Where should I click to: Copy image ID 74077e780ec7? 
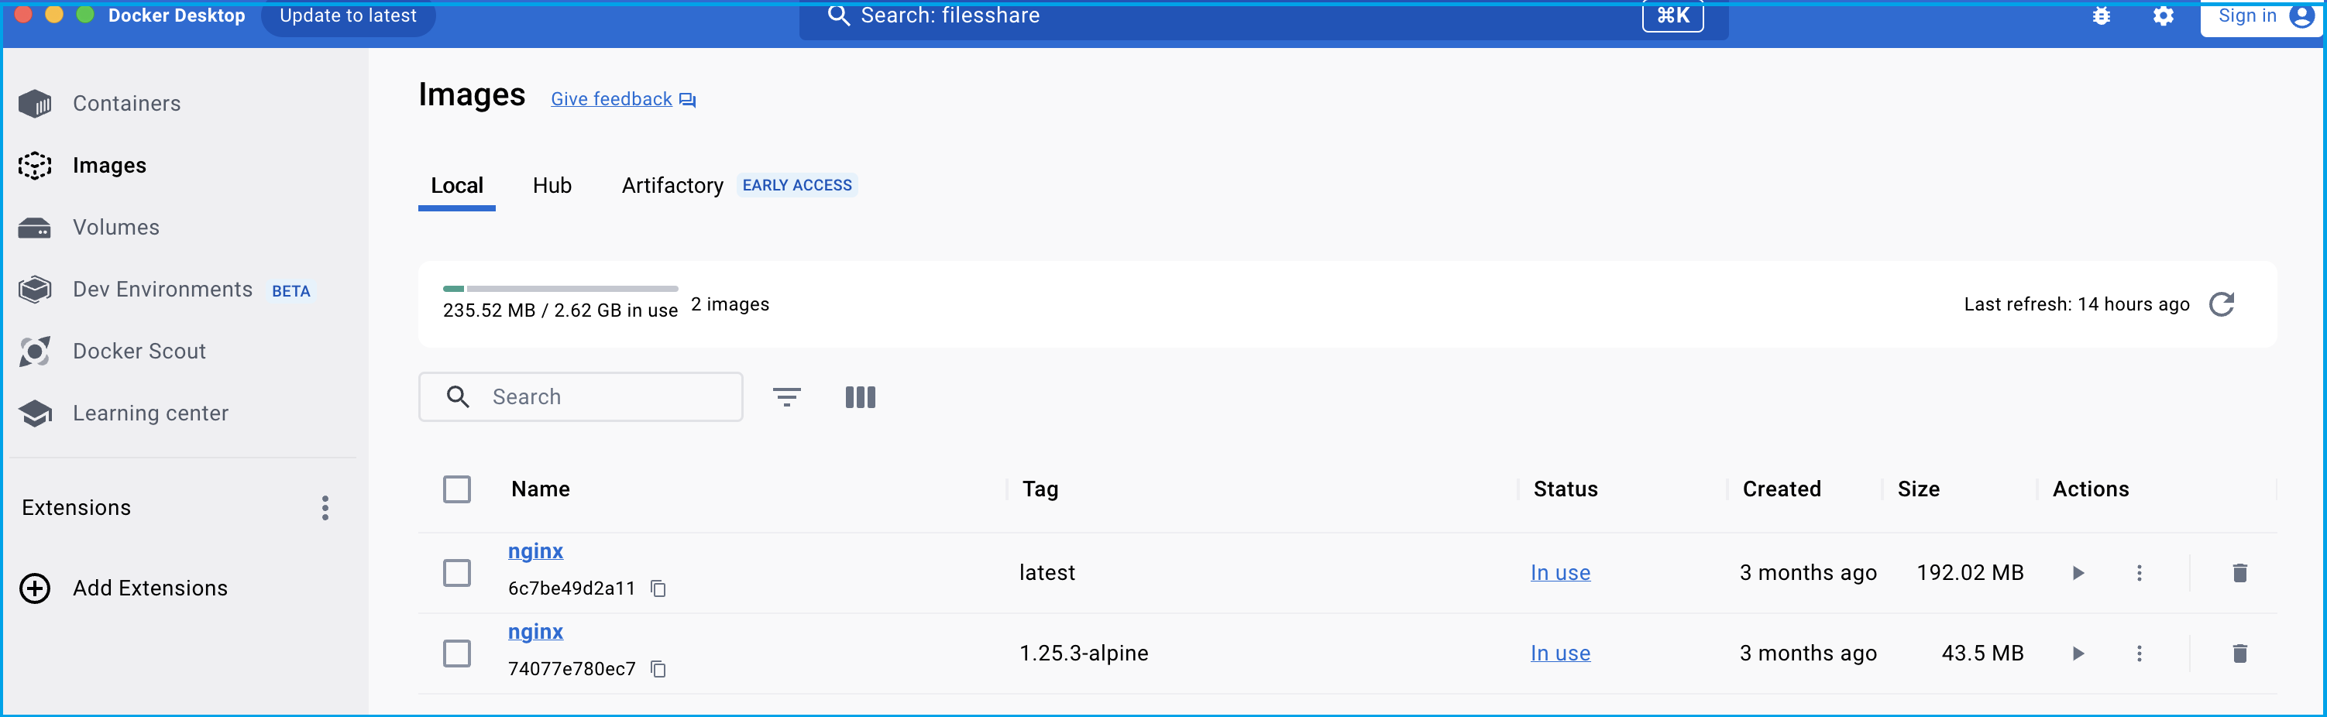[x=658, y=669]
